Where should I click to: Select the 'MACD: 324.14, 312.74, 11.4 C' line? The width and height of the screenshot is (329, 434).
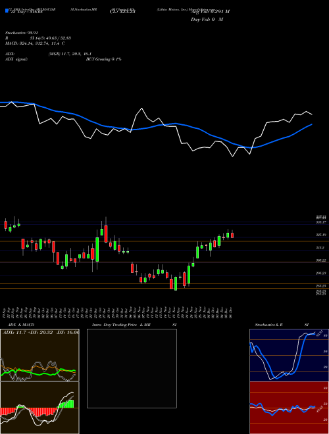(x=35, y=43)
